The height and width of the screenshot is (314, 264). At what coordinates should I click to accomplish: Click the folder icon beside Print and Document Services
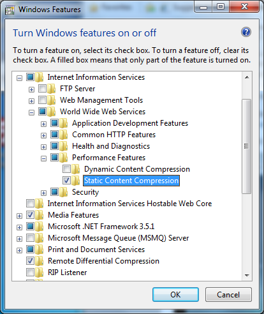pos(40,250)
